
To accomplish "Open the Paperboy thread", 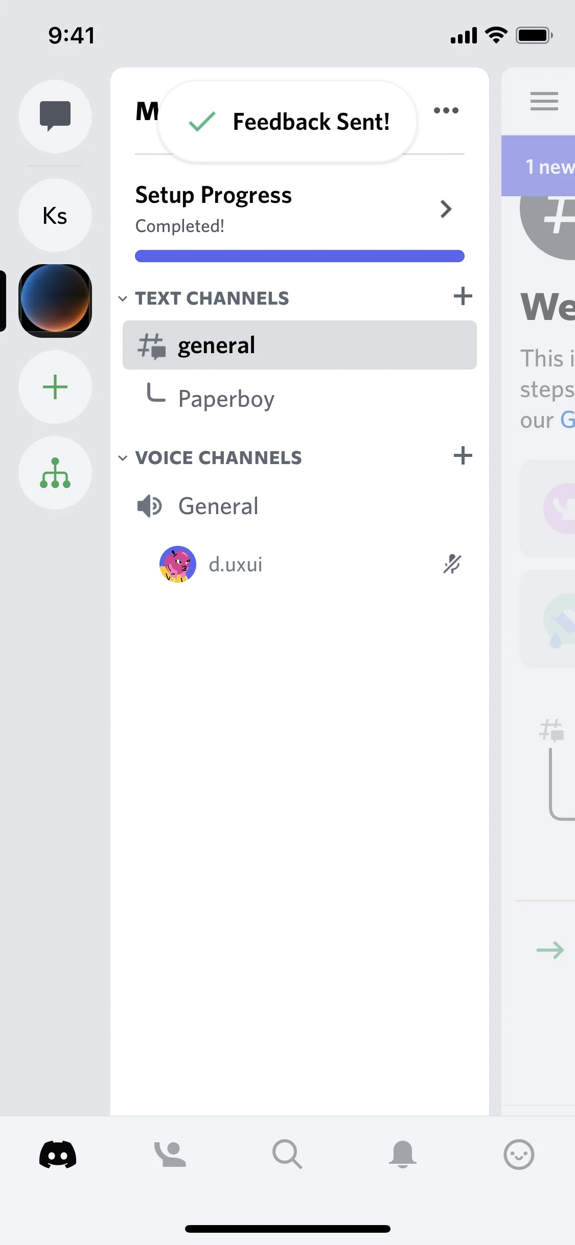I will tap(226, 399).
